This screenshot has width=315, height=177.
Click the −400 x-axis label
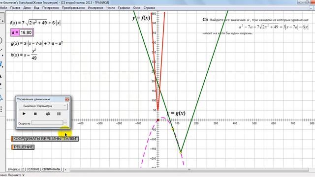(80, 123)
